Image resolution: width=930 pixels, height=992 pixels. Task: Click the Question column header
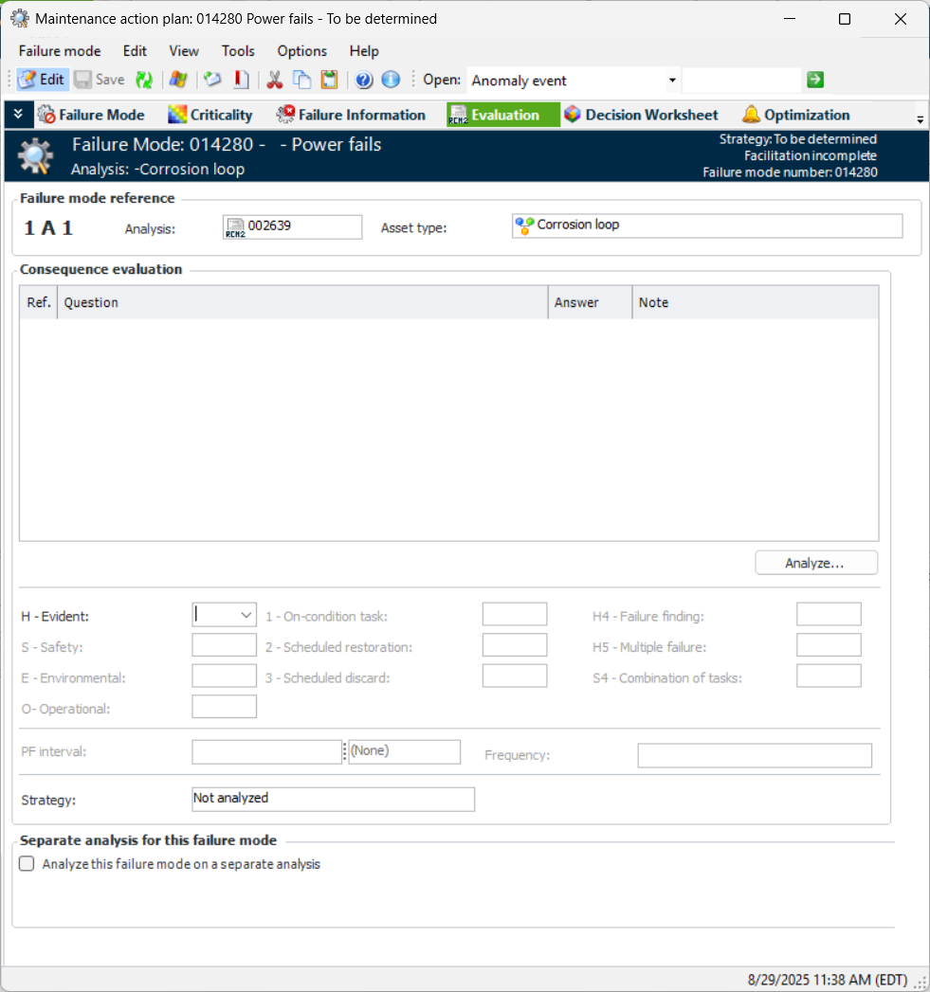click(x=302, y=302)
